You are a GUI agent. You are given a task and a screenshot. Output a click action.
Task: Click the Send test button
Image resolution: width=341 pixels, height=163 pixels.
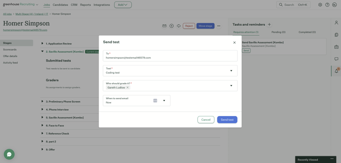[227, 120]
